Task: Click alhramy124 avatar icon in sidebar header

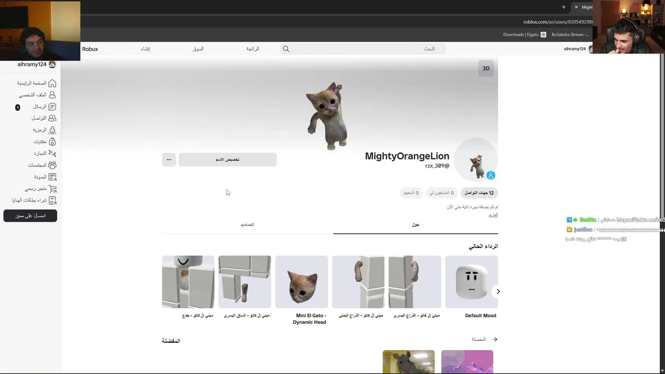Action: pos(52,64)
